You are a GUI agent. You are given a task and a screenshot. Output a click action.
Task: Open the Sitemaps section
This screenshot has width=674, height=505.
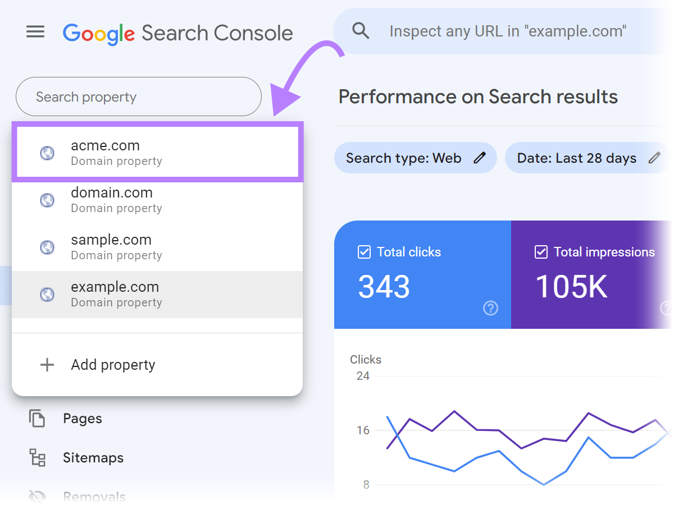tap(93, 457)
